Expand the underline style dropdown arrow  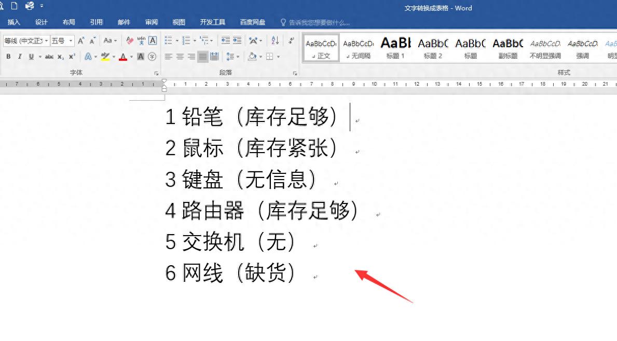(40, 57)
